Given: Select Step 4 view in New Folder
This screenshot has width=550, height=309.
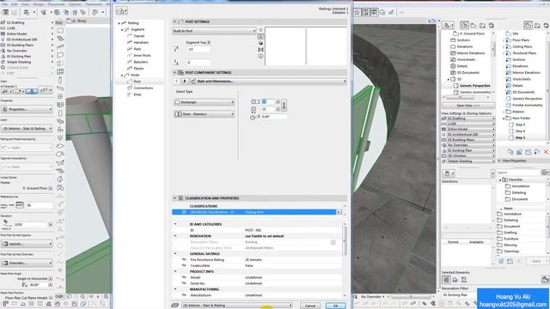Looking at the screenshot, I should (x=520, y=131).
